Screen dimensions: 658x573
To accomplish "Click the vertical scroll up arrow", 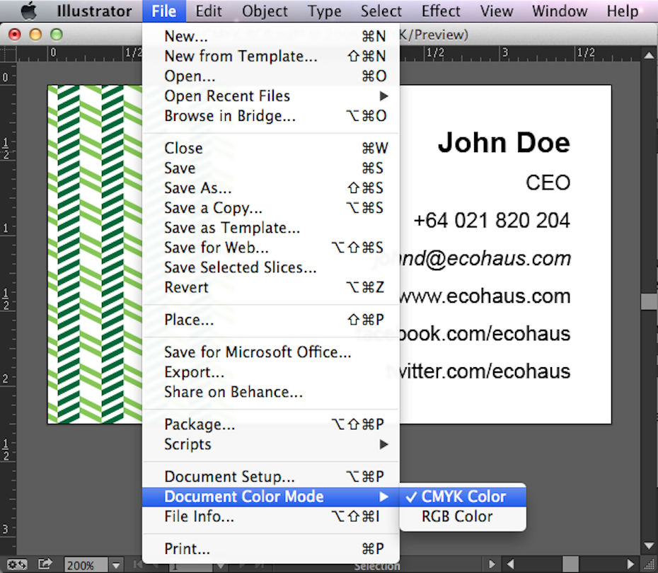I will [649, 53].
